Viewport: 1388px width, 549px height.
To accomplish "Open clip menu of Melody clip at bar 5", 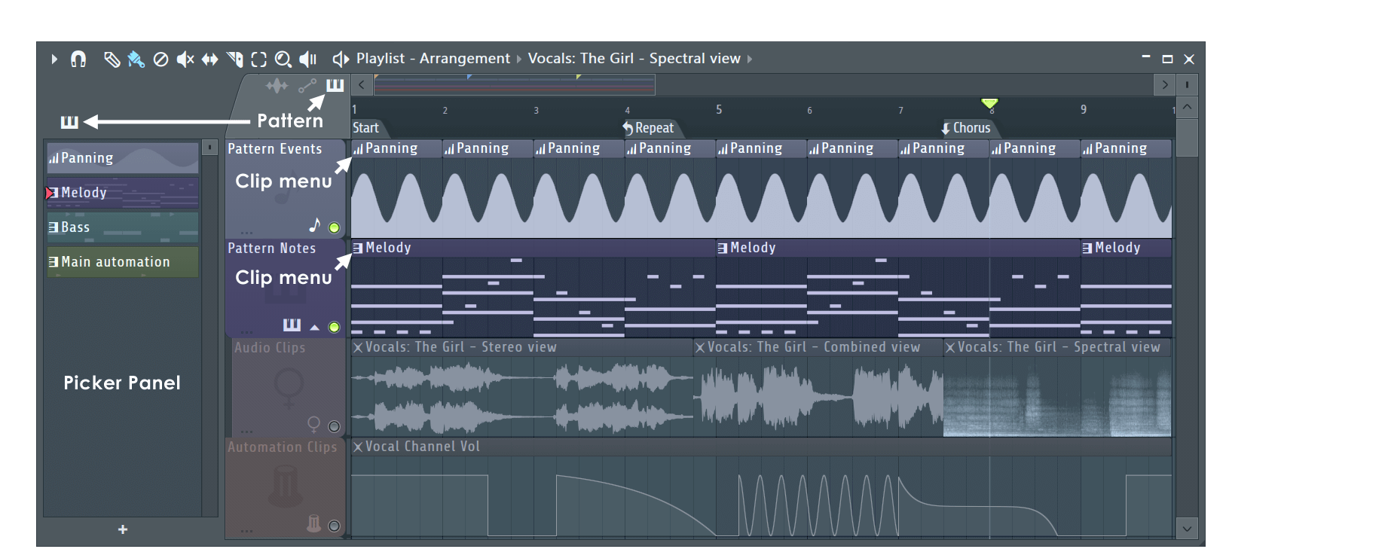I will point(723,248).
